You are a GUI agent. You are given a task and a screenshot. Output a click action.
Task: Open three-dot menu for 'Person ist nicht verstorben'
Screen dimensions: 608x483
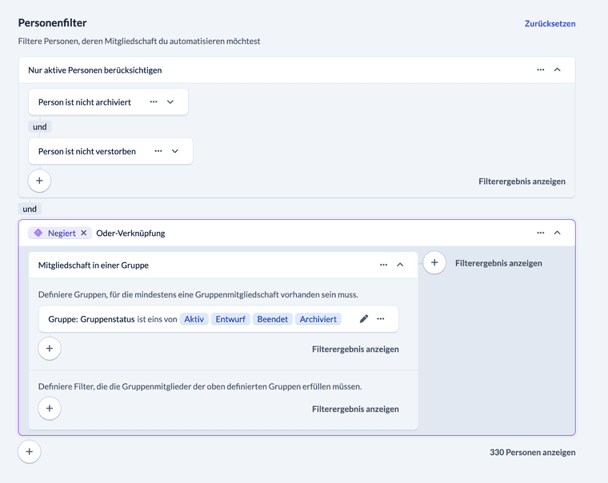click(x=158, y=151)
